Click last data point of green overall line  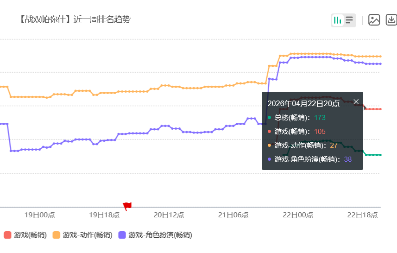click(x=380, y=155)
